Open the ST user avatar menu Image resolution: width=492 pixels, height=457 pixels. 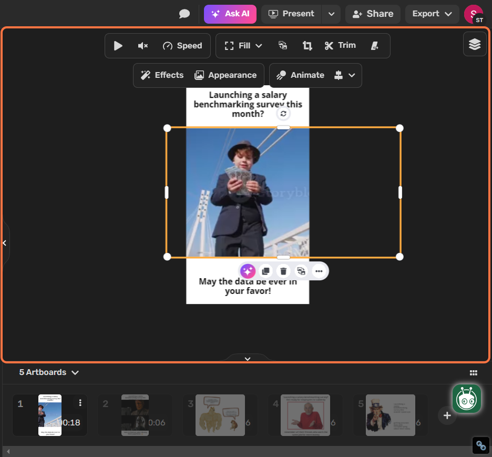(474, 14)
